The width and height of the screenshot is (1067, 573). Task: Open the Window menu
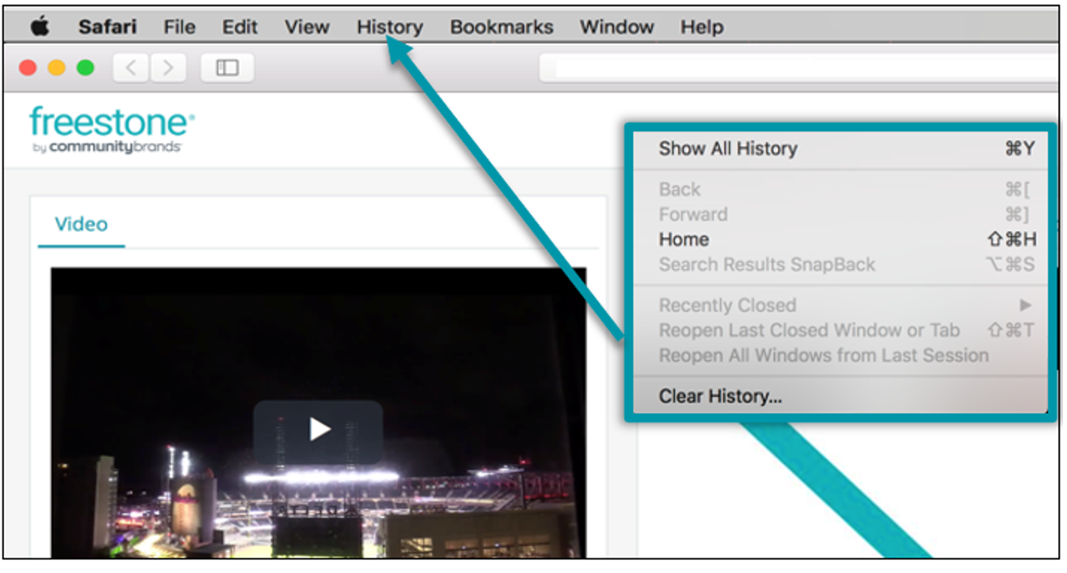coord(616,27)
